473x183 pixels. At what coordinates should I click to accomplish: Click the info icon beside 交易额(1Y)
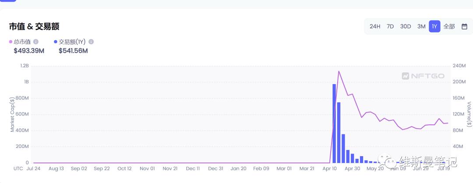(91, 42)
